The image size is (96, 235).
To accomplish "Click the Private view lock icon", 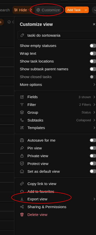I will 22,156.
